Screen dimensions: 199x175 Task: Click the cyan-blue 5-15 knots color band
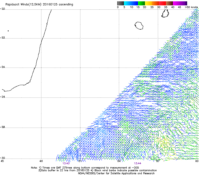[131, 3]
